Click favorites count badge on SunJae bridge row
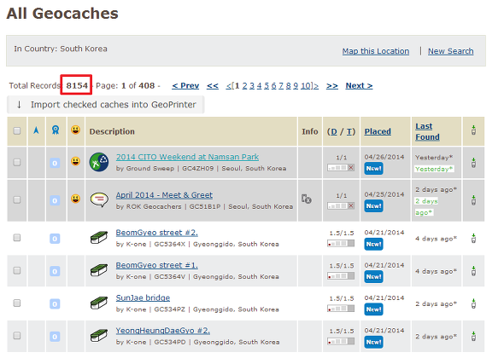The width and height of the screenshot is (504, 358). (x=55, y=304)
